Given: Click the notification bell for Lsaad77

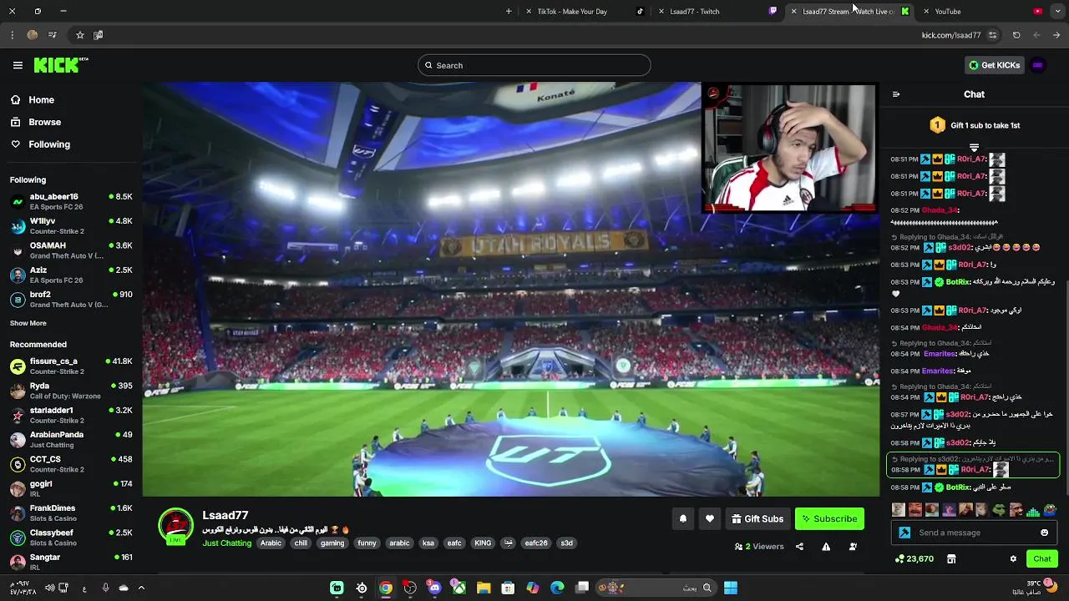Looking at the screenshot, I should point(683,518).
